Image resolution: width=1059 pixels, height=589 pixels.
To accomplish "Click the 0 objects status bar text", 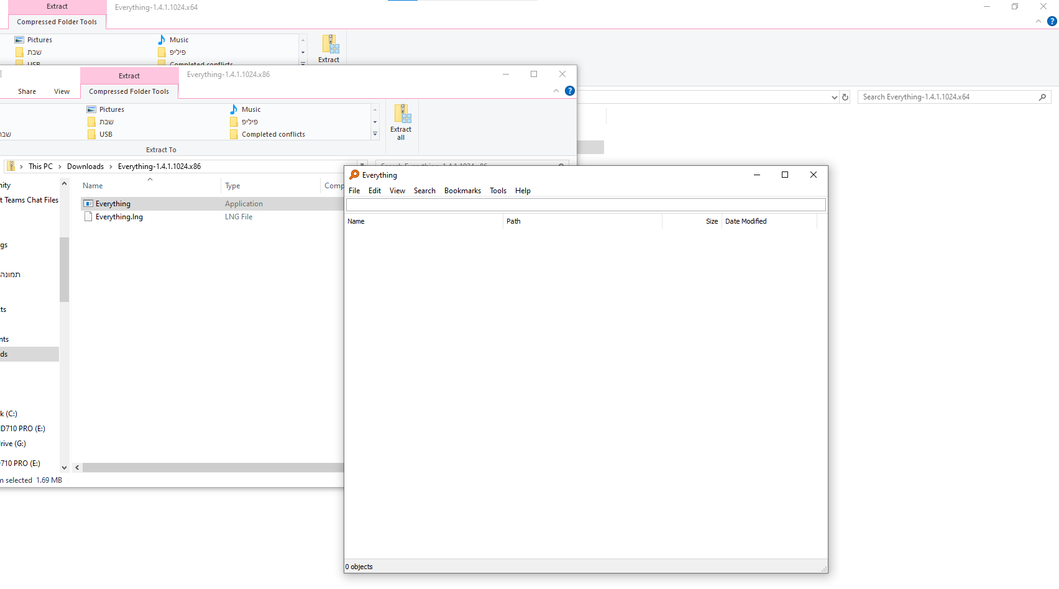I will coord(359,567).
